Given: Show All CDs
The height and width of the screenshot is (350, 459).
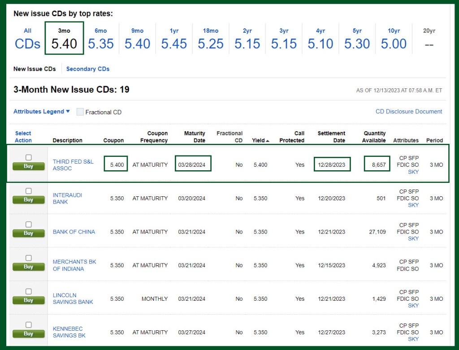Looking at the screenshot, I should 28,40.
